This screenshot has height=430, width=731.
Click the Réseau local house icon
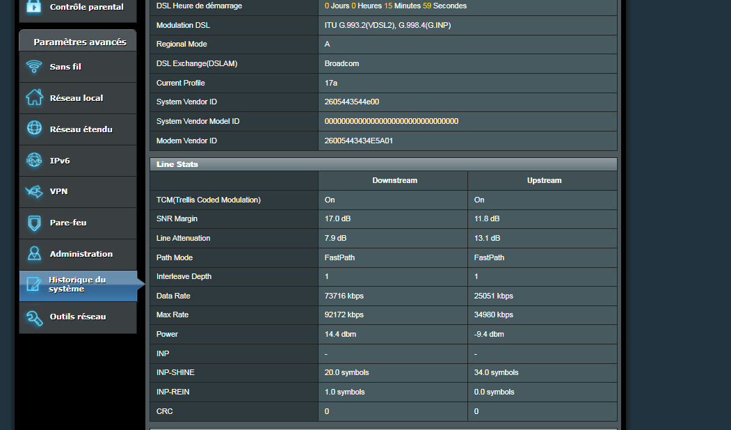(33, 98)
